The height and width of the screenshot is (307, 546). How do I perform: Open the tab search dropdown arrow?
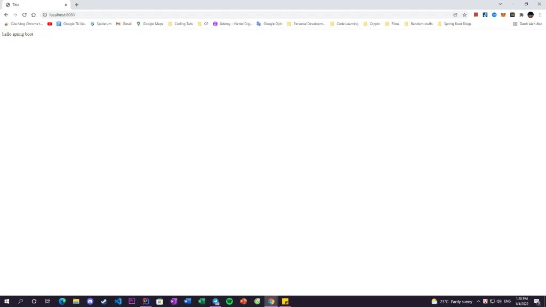(500, 4)
